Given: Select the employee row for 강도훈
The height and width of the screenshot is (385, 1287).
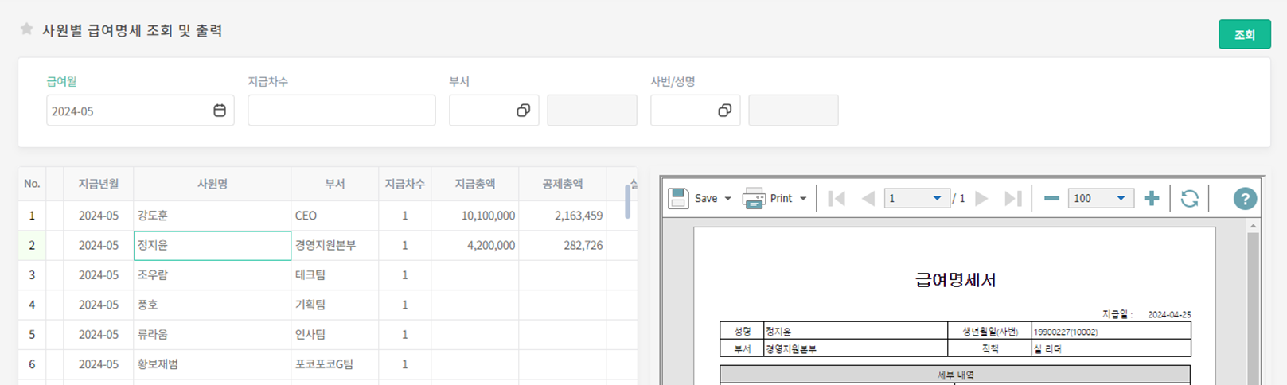Looking at the screenshot, I should click(x=212, y=216).
